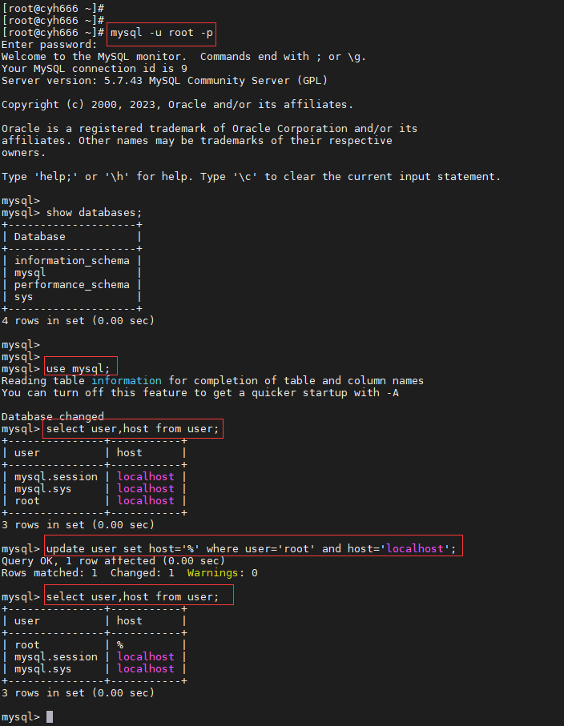The image size is (564, 726).
Task: Click 'mysql.session' in the first result table
Action: tap(55, 477)
